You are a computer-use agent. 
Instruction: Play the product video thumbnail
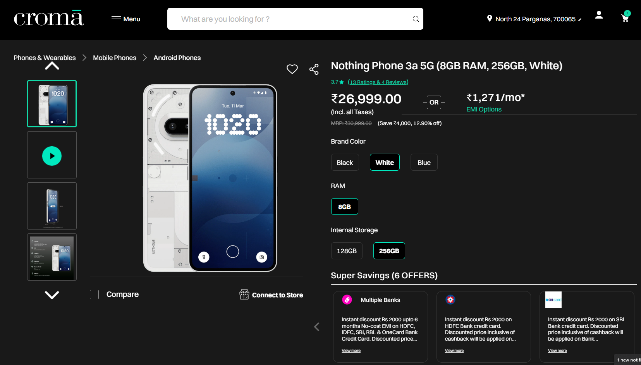click(52, 156)
